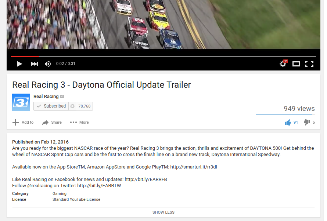Open Real Racing channel avatar
The width and height of the screenshot is (327, 221).
21,102
